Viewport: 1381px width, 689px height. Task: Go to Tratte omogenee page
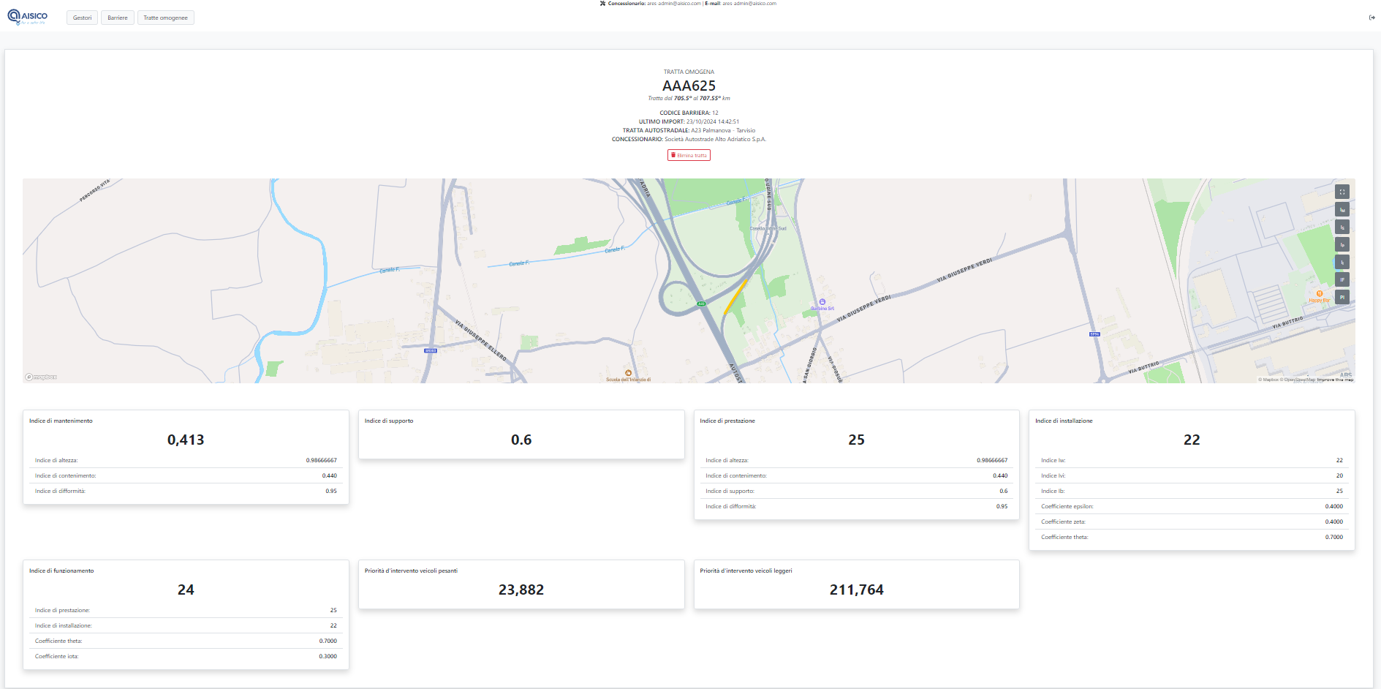tap(165, 18)
